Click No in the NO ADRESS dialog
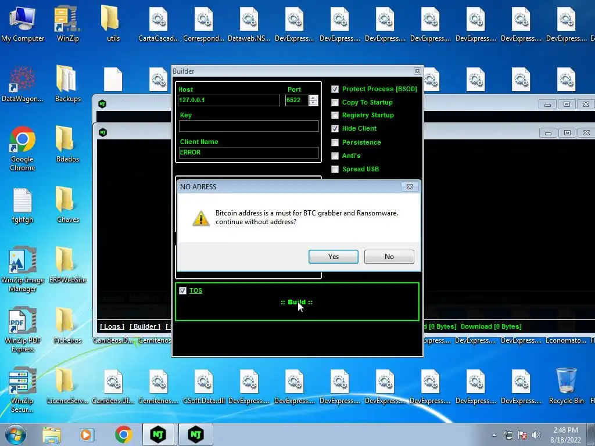 [389, 257]
